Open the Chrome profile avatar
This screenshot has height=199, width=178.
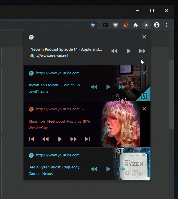[157, 25]
